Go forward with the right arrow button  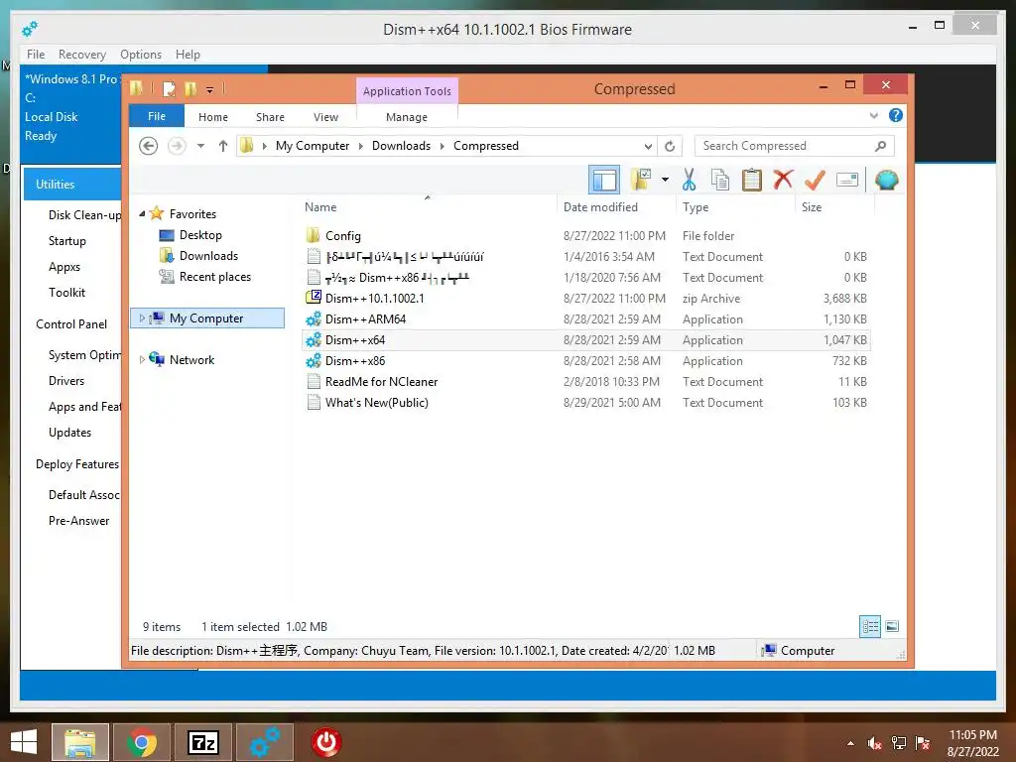tap(177, 146)
